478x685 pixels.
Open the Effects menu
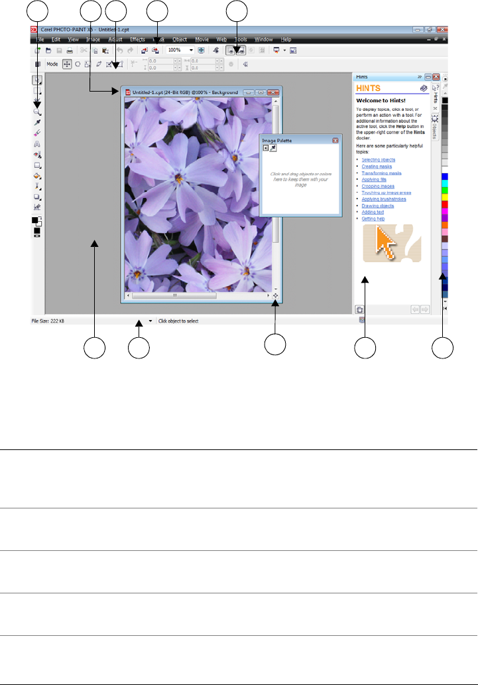tap(137, 39)
